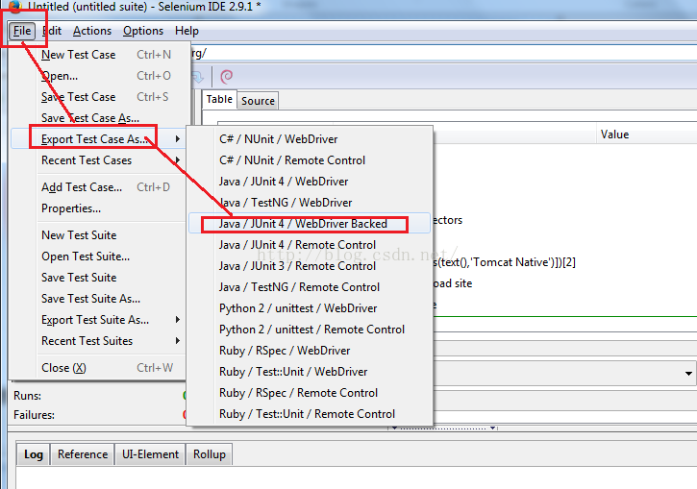Export as Java / TestNG / WebDriver
This screenshot has width=697, height=489.
tap(310, 203)
